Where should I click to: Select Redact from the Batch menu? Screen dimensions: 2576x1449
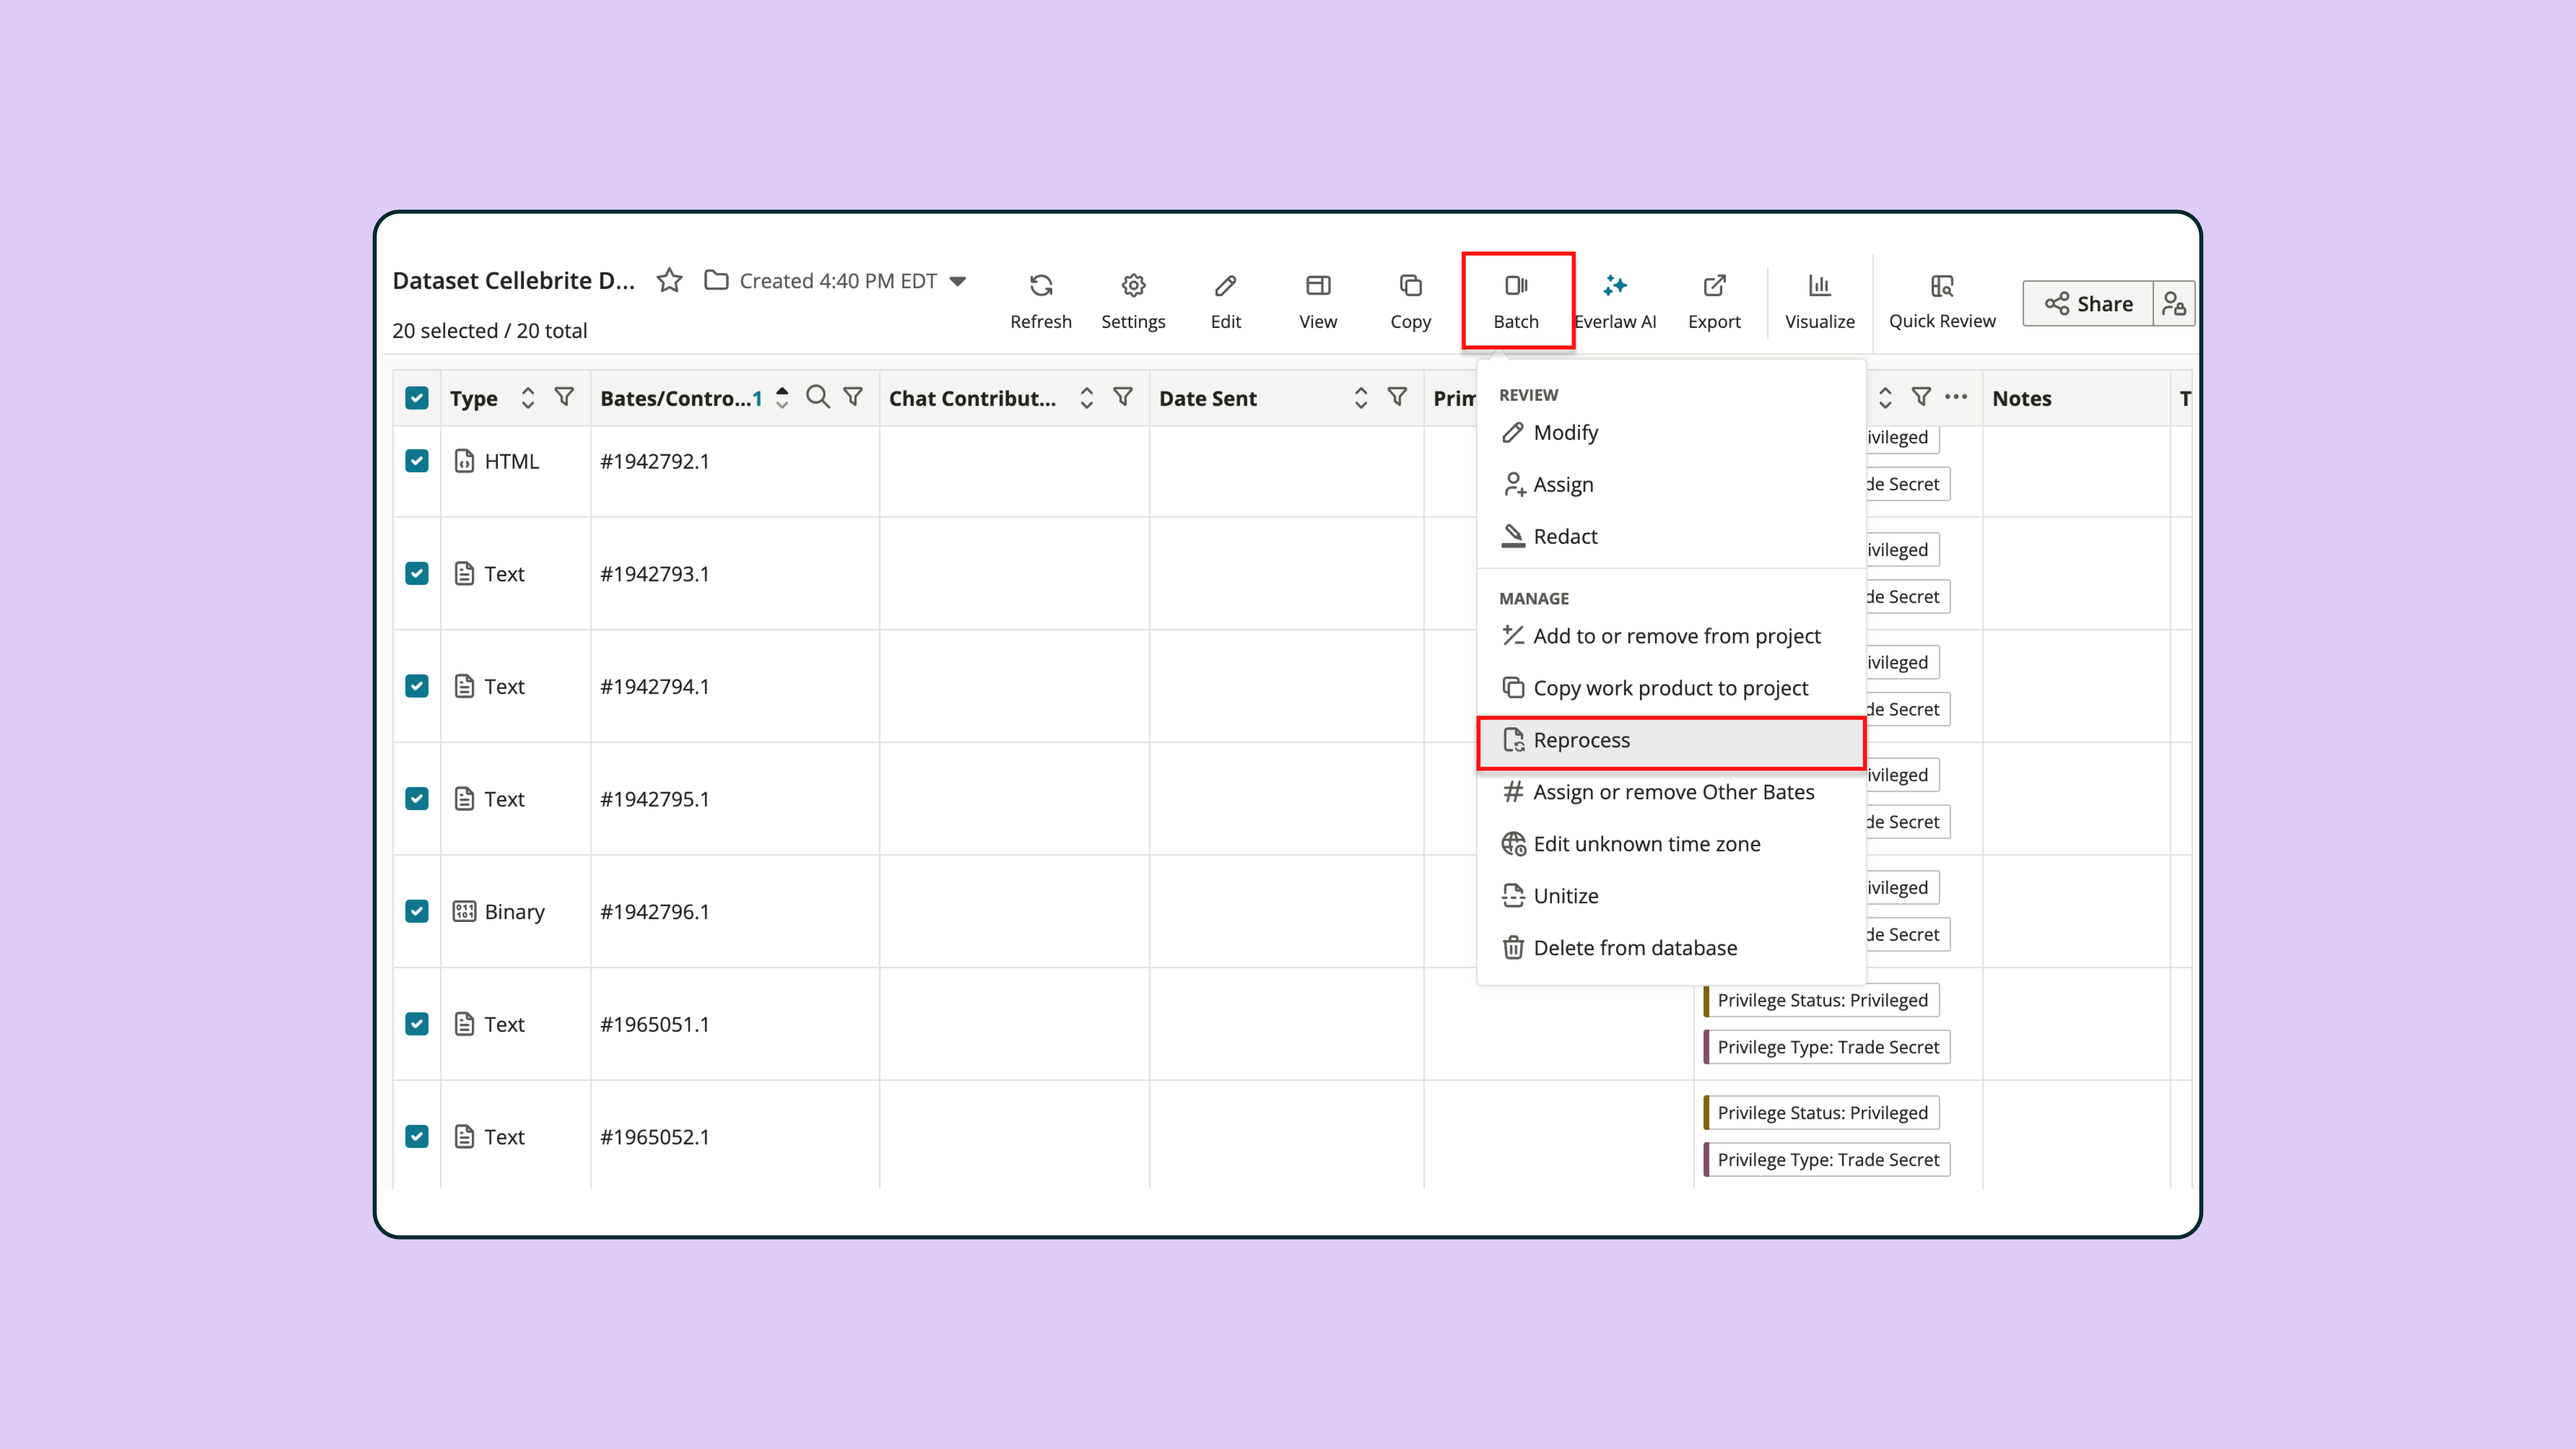pos(1671,536)
